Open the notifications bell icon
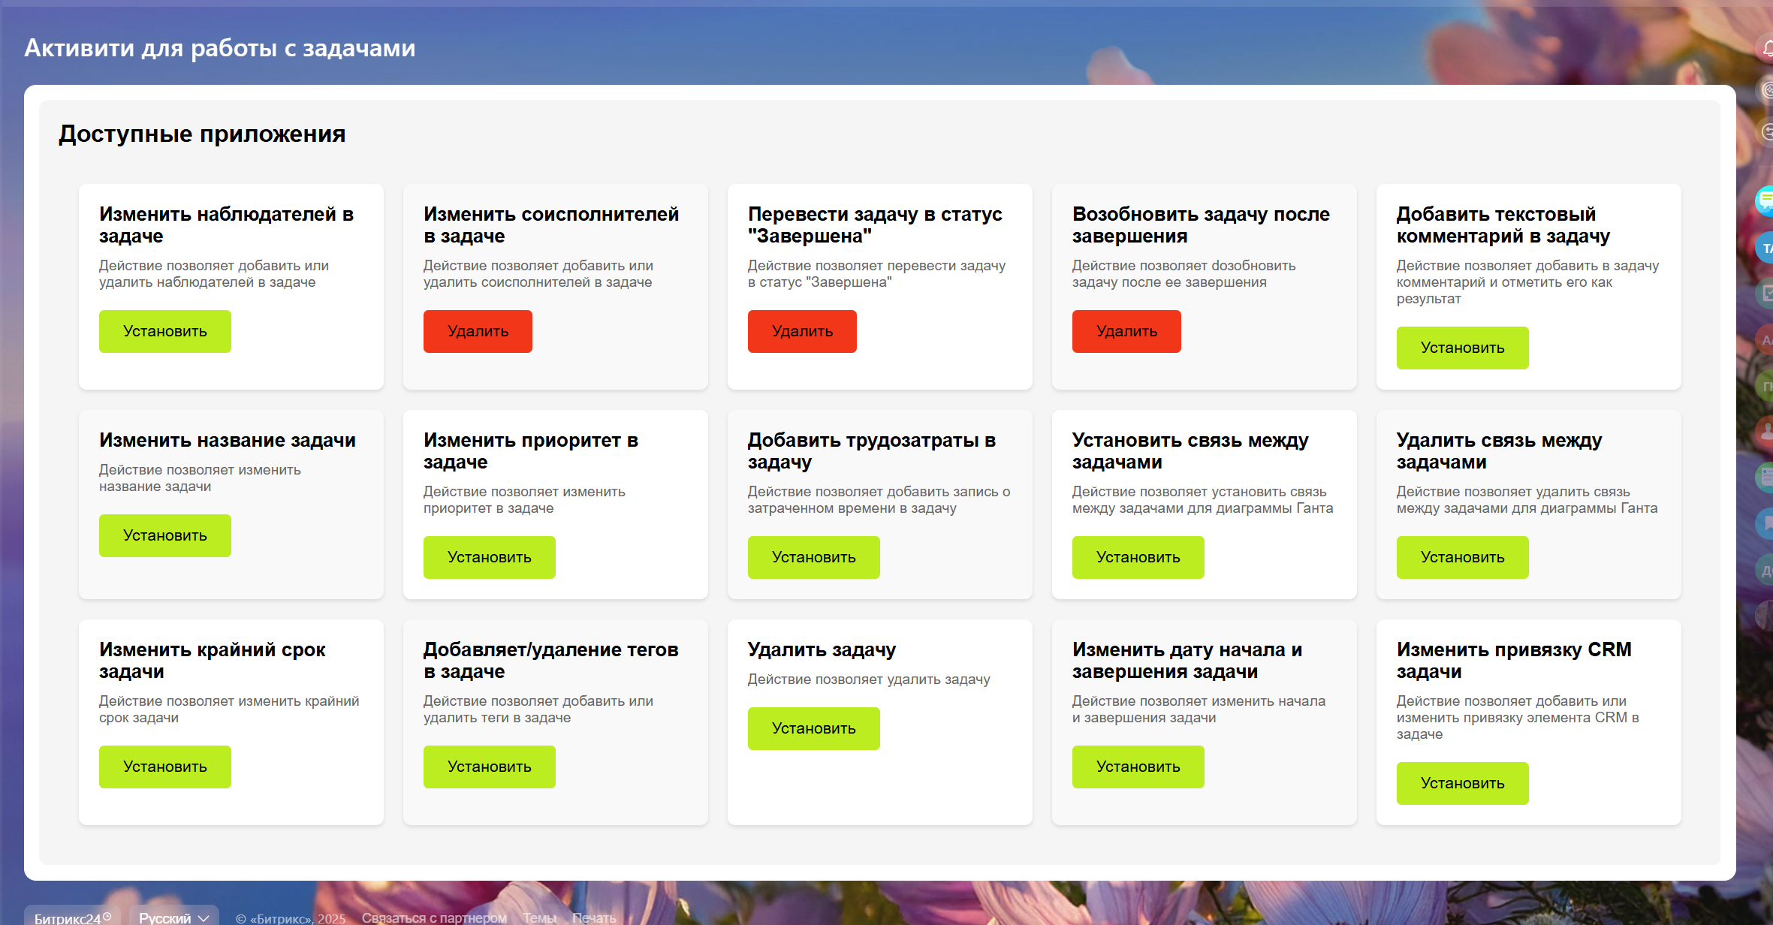 coord(1767,49)
